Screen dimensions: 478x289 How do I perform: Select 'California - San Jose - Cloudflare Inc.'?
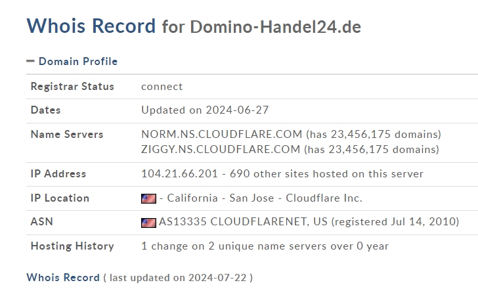pos(265,198)
